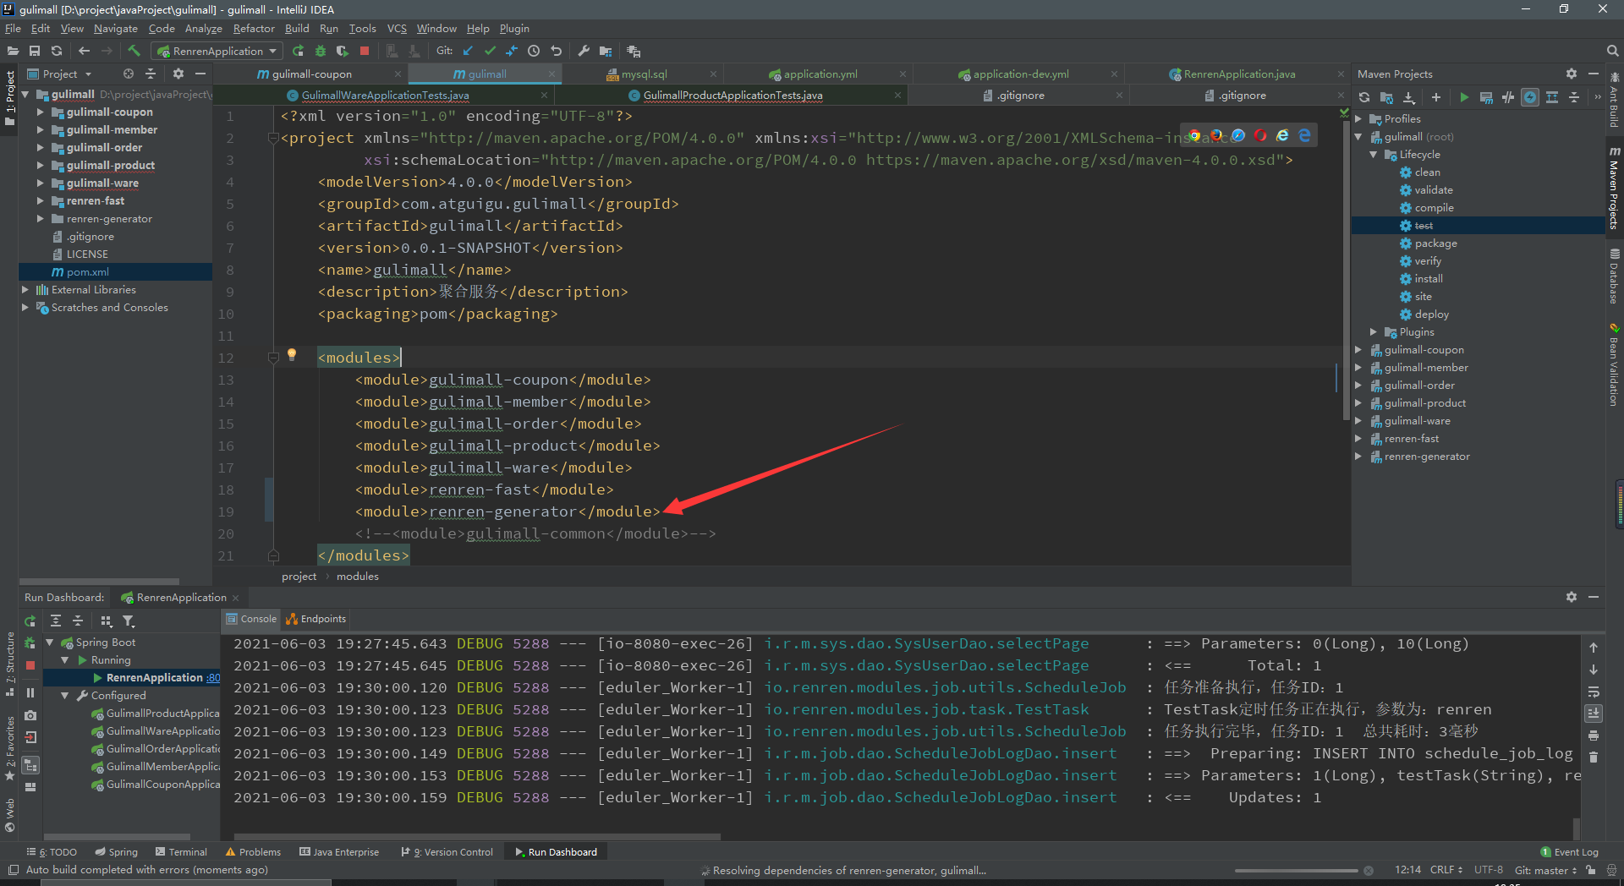Toggle Soft-Wrap icon in console toolbar
Viewport: 1624px width, 886px height.
[1594, 692]
